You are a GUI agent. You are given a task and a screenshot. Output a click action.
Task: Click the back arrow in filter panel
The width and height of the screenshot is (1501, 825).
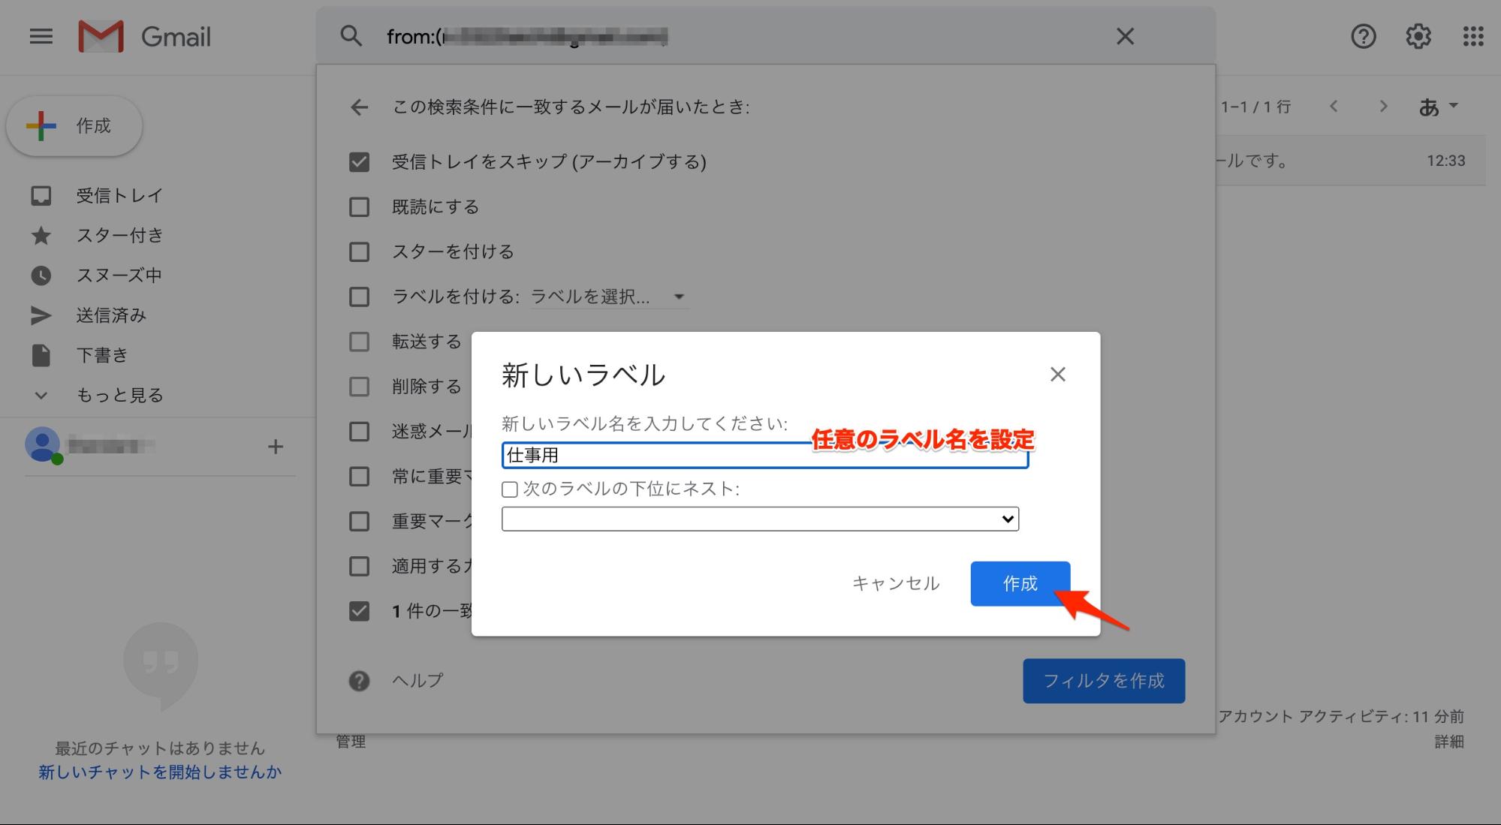tap(359, 107)
